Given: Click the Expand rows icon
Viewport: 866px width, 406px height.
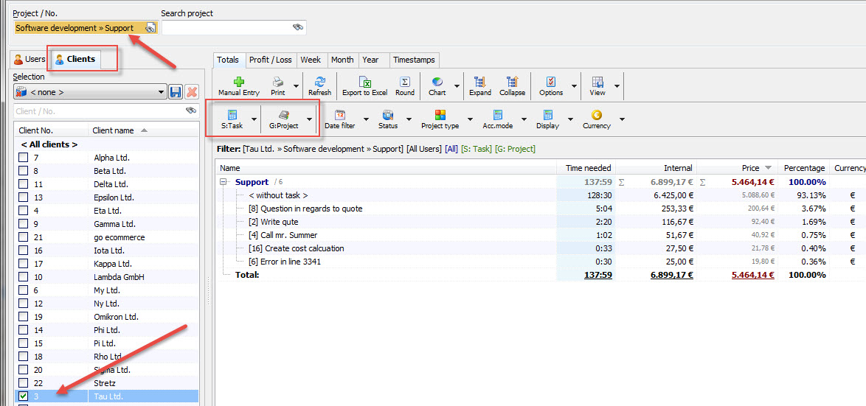Looking at the screenshot, I should tap(479, 83).
